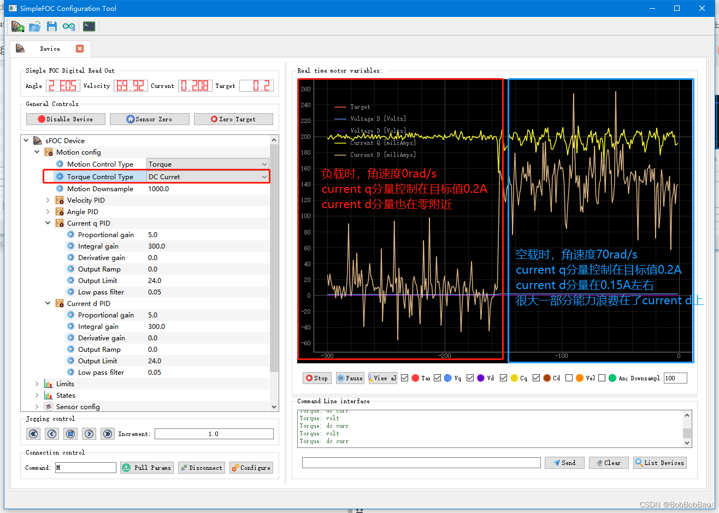
Task: Toggle the Target plot checkbox
Action: pos(405,378)
